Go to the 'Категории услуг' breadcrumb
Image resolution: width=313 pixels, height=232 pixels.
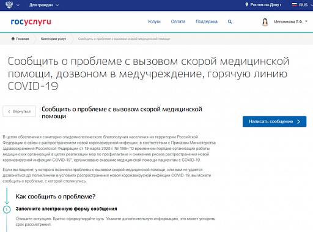tap(53, 39)
